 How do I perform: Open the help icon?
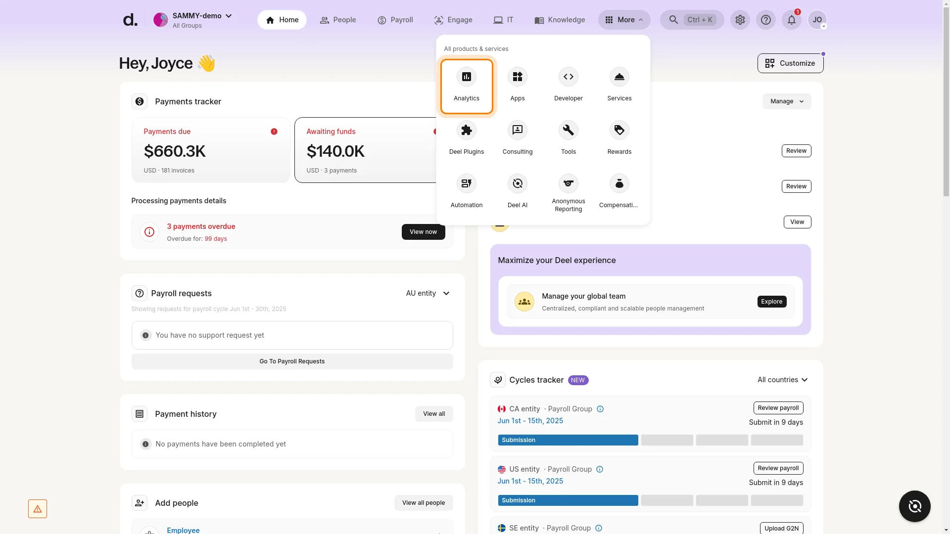tap(766, 20)
